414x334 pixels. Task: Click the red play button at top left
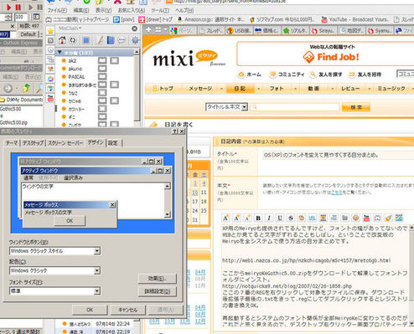coord(8,7)
